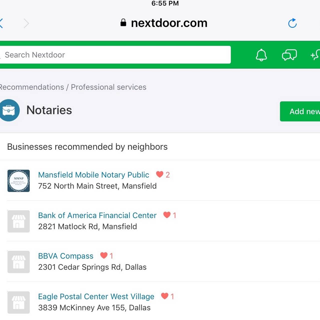Click the BBVA Compass storefront placeholder
Screen dimensions: 320x320
click(x=18, y=262)
